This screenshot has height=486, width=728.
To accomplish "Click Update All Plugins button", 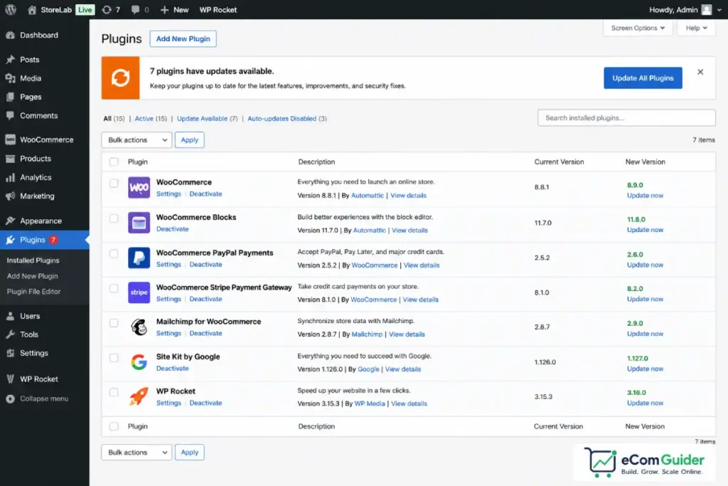I will (x=643, y=78).
